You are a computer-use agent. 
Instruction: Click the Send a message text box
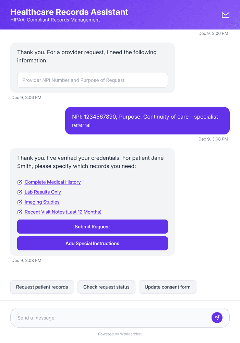click(x=103, y=317)
